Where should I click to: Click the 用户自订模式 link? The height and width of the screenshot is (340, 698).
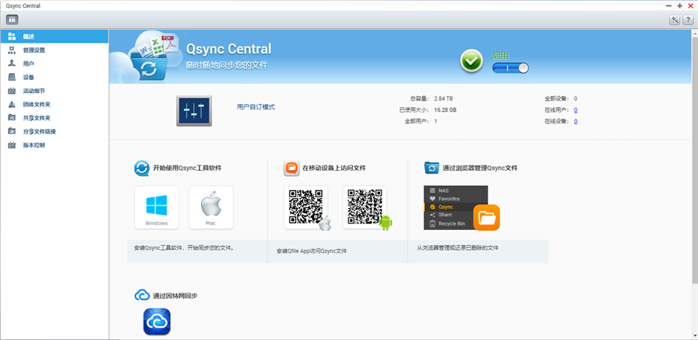pos(256,107)
